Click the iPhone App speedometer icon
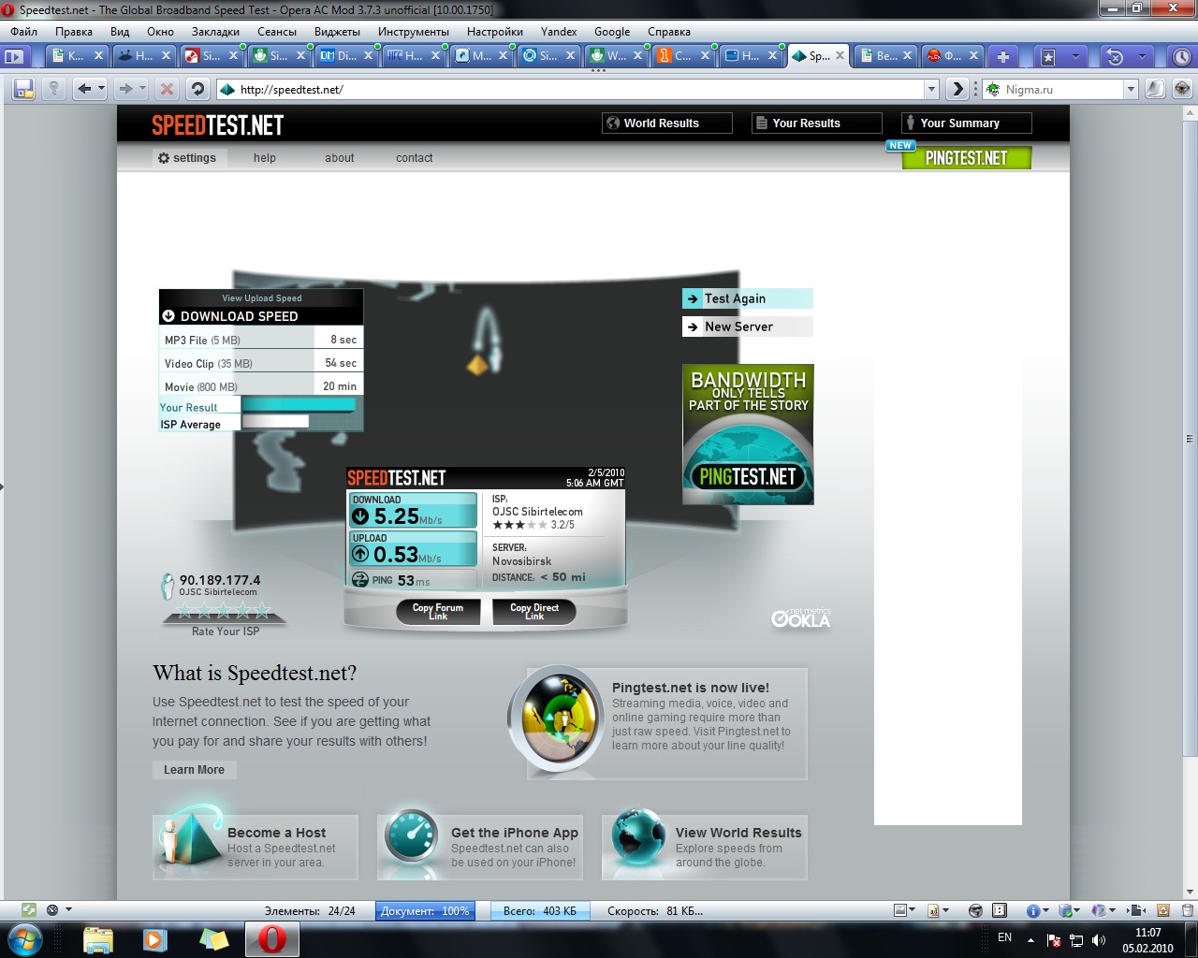The width and height of the screenshot is (1198, 958). click(x=413, y=835)
